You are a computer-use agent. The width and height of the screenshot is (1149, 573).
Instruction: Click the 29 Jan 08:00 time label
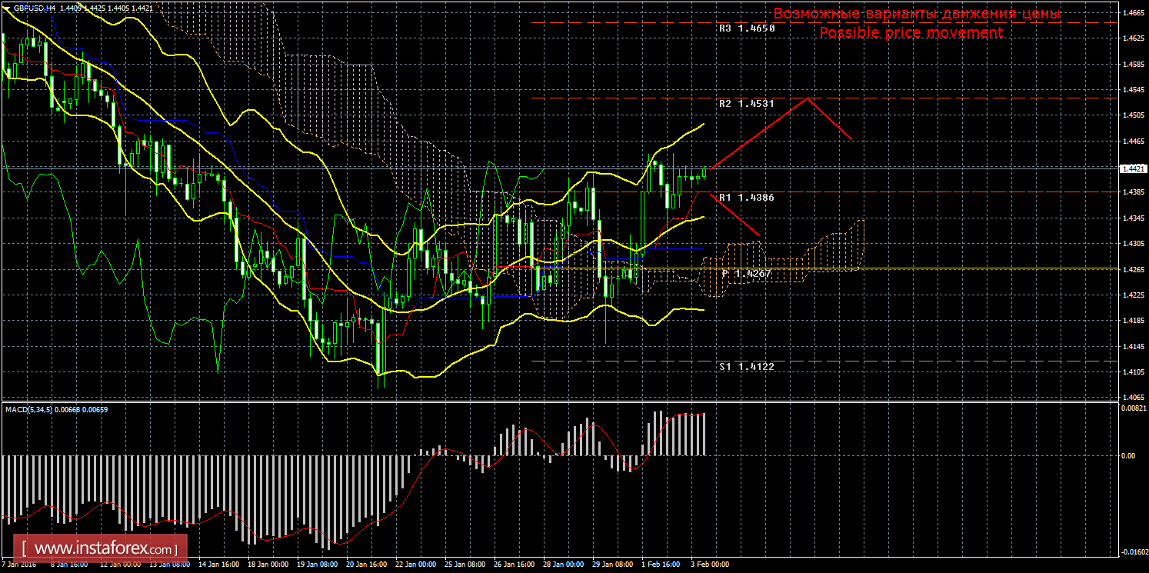612,564
